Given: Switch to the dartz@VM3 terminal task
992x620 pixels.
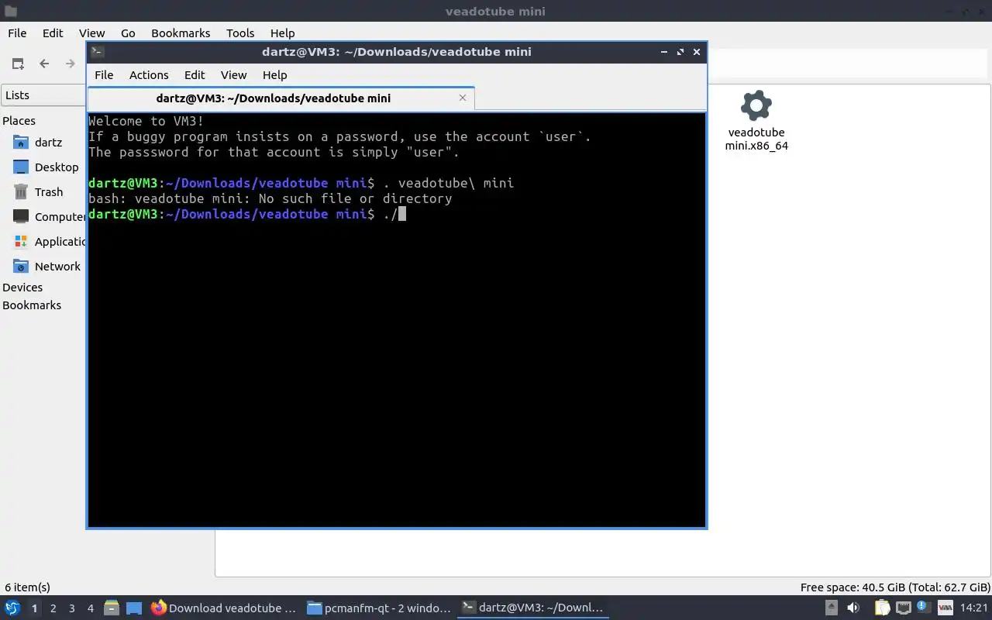Looking at the screenshot, I should (x=533, y=608).
